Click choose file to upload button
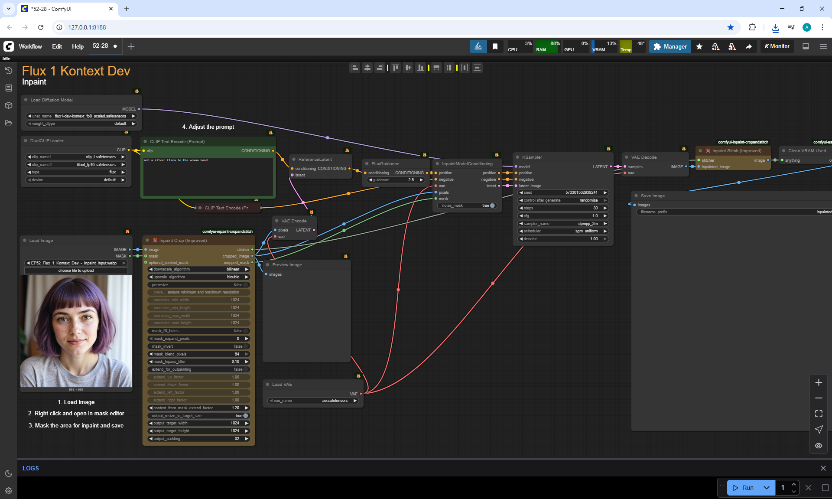This screenshot has width=832, height=499. tap(76, 271)
